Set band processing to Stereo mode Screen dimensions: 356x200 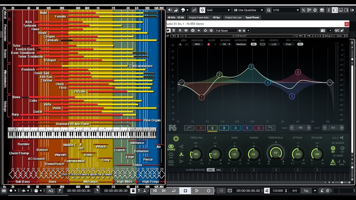tap(171, 147)
